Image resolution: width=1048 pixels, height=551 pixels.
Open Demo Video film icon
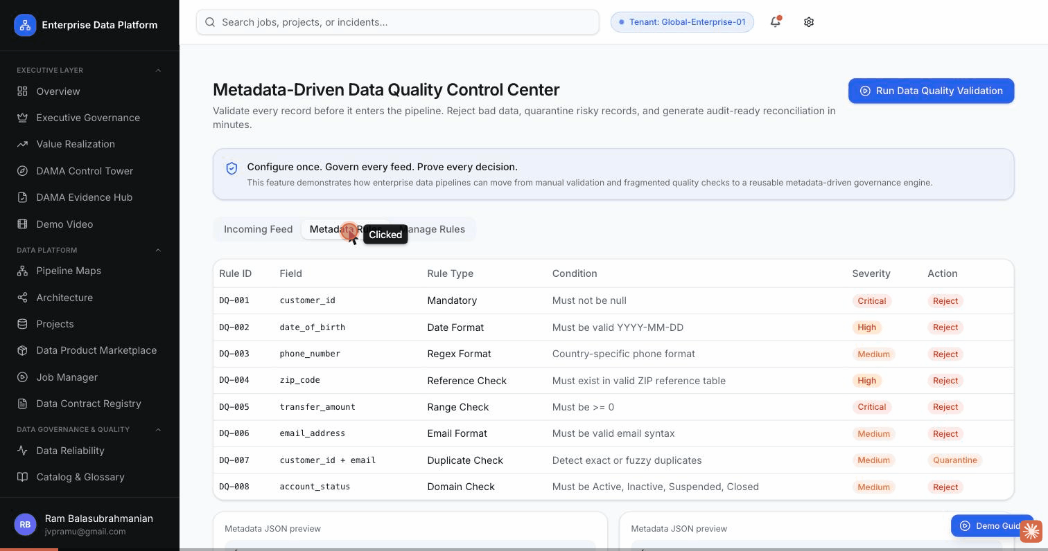22,224
